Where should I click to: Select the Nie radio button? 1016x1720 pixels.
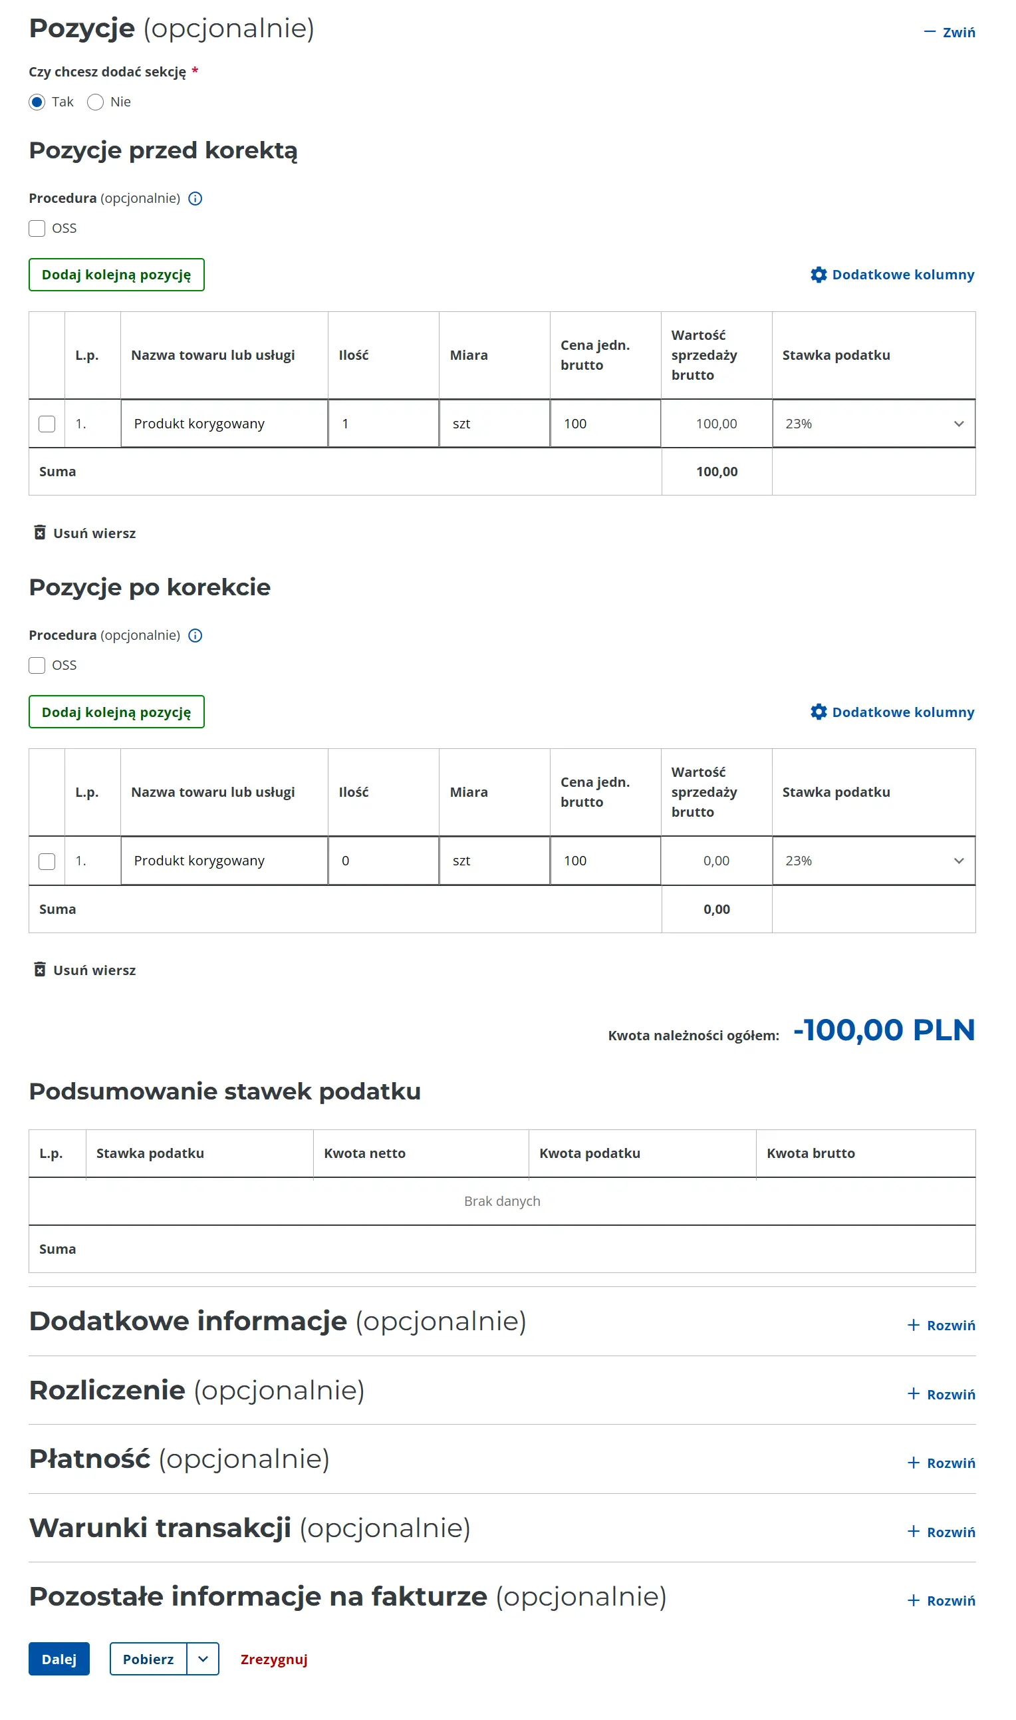(x=96, y=102)
